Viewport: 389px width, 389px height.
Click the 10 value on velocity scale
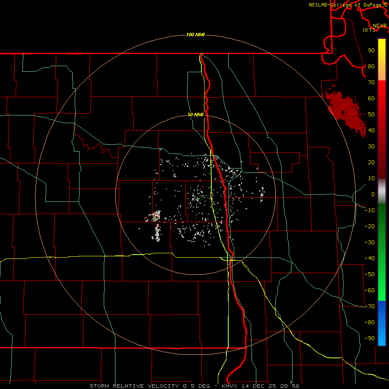pos(371,179)
